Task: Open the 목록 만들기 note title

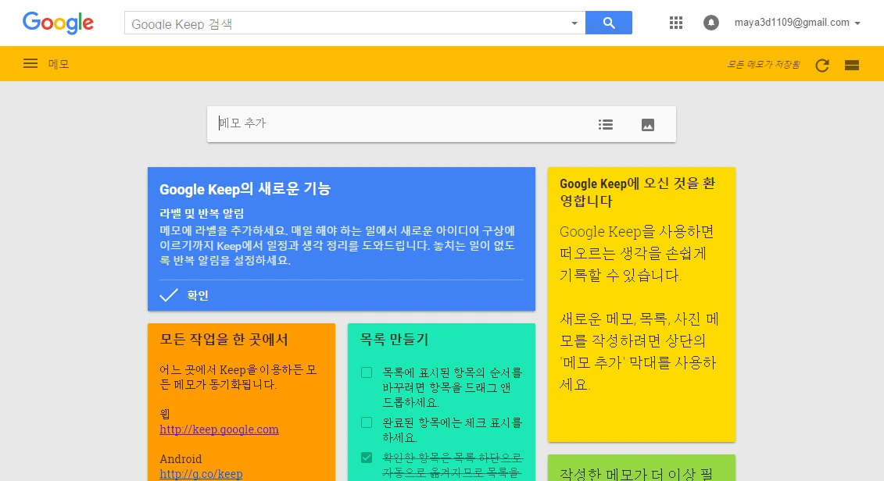Action: click(394, 340)
